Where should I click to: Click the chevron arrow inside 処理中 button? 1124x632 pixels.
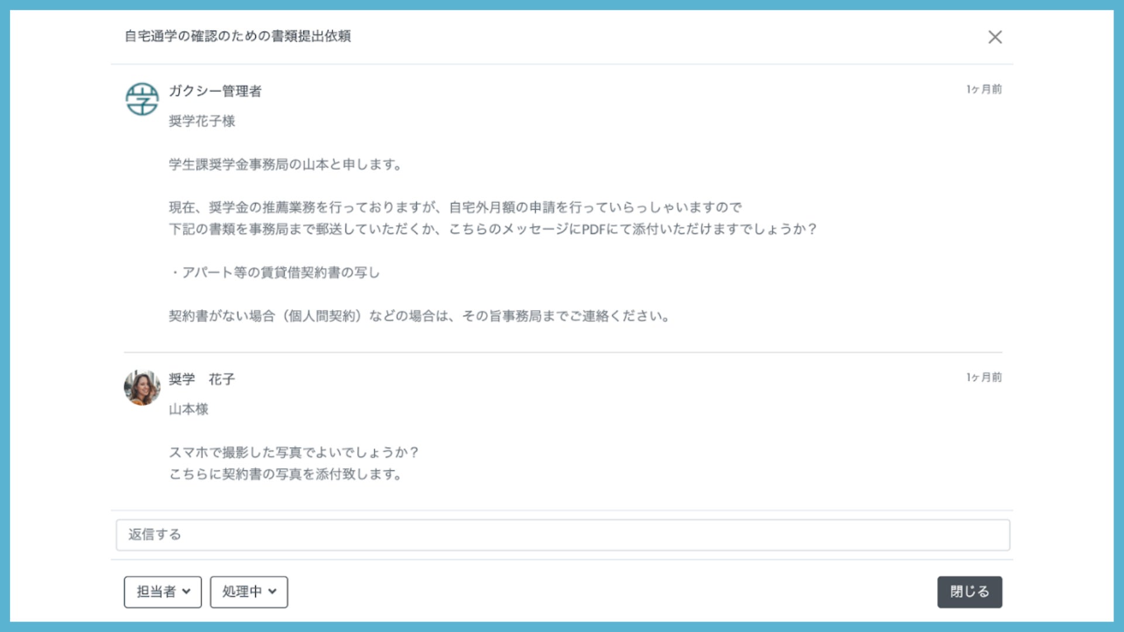pyautogui.click(x=272, y=592)
